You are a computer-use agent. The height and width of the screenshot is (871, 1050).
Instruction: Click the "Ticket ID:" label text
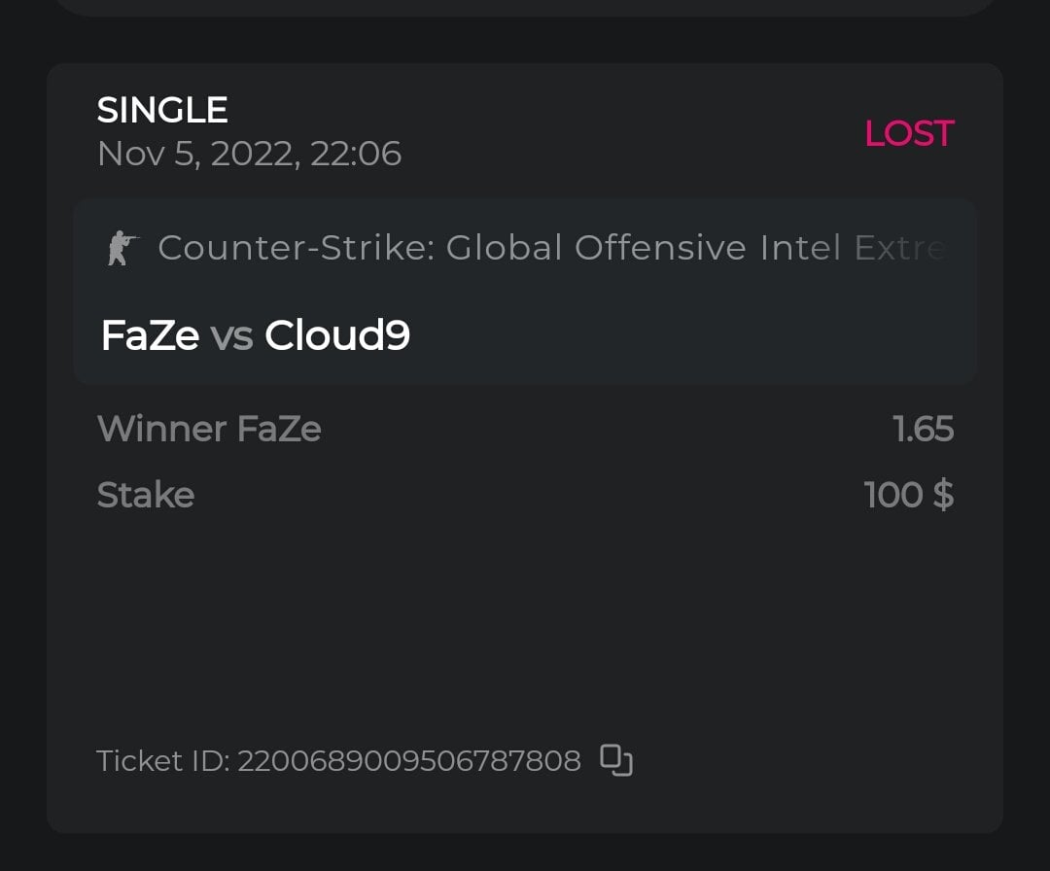click(163, 760)
